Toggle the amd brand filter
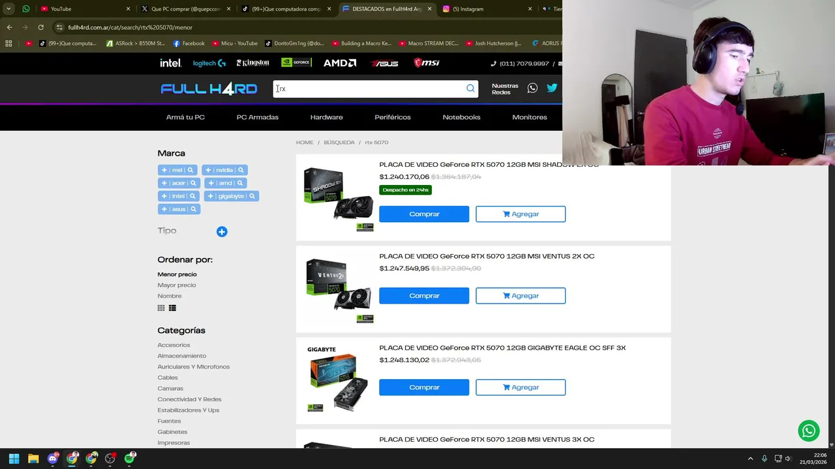This screenshot has width=835, height=469. tap(225, 183)
